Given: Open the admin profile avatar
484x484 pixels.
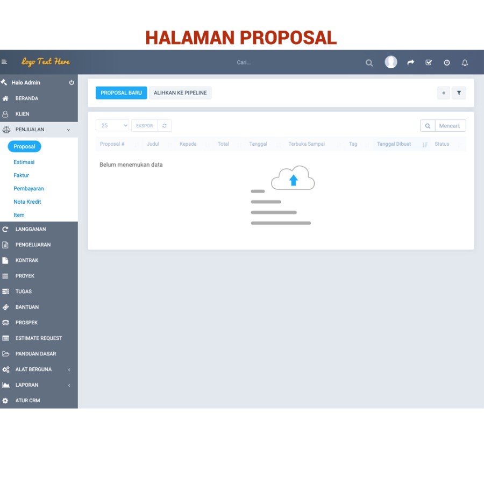Looking at the screenshot, I should point(391,62).
